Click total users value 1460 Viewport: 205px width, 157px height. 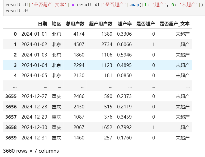(x=79, y=138)
